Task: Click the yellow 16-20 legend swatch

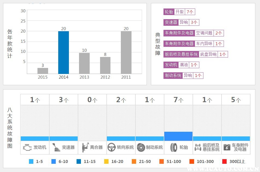Action: pyautogui.click(x=106, y=161)
